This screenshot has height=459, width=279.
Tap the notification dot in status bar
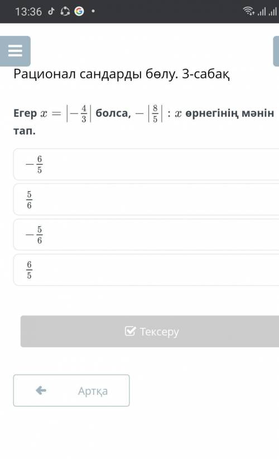coord(93,11)
